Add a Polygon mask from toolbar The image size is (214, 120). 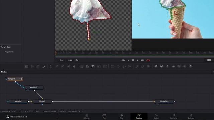(x=124, y=66)
